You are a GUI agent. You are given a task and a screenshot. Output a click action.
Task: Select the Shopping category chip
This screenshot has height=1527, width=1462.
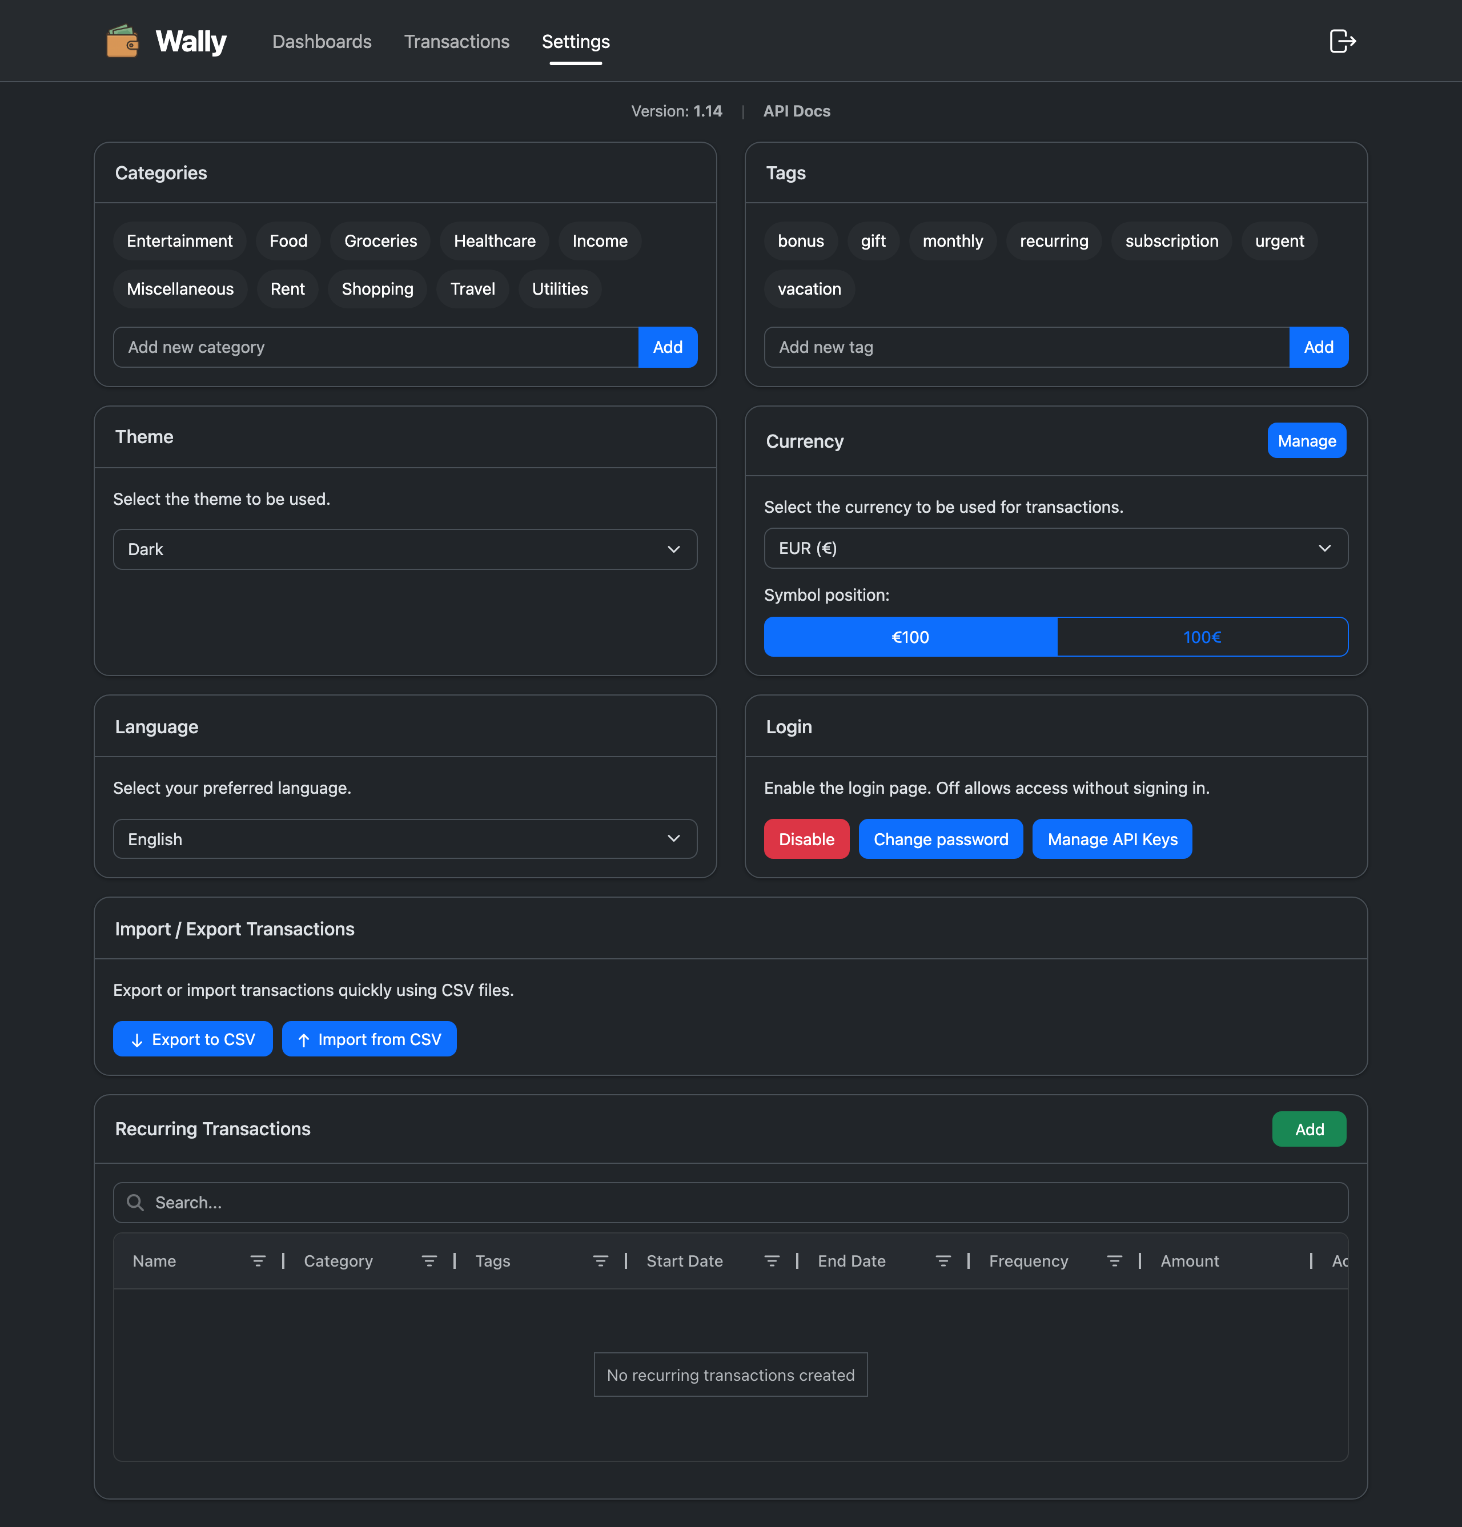point(377,289)
